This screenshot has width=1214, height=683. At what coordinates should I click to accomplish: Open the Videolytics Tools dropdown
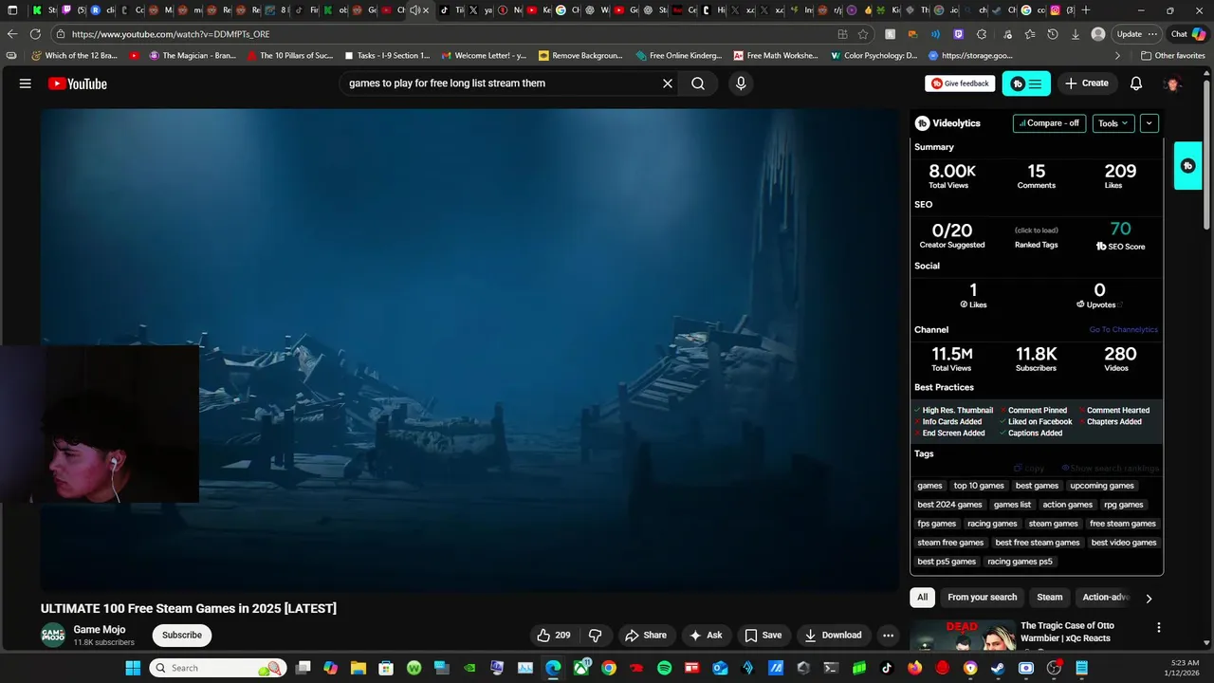pyautogui.click(x=1113, y=123)
